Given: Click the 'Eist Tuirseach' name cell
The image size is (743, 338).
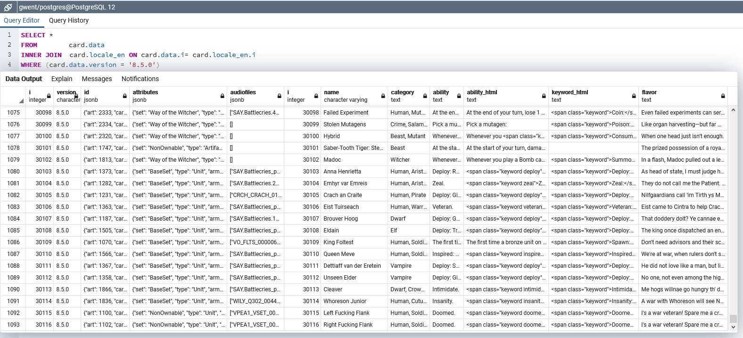Looking at the screenshot, I should [354, 207].
